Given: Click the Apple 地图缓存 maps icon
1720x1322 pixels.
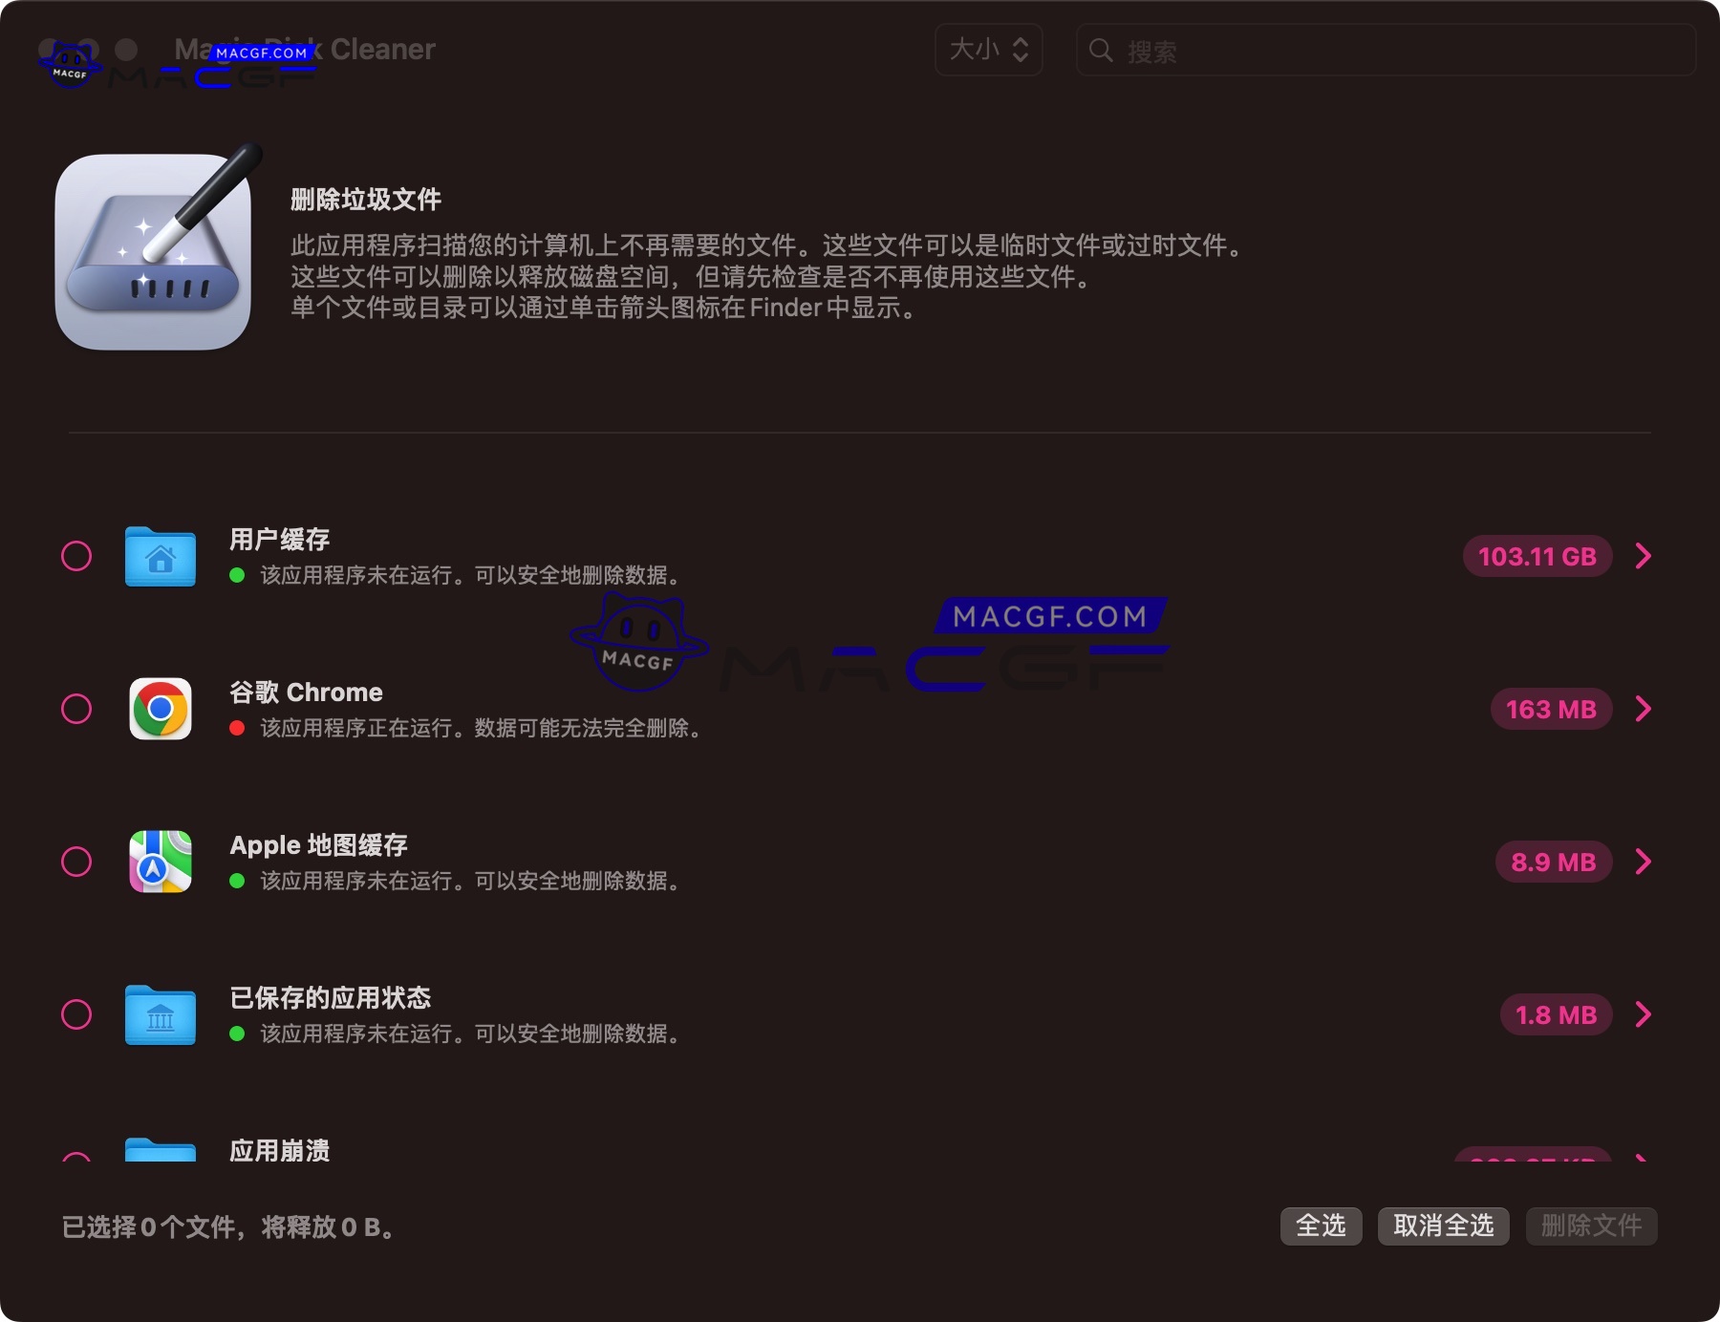Looking at the screenshot, I should tap(159, 862).
